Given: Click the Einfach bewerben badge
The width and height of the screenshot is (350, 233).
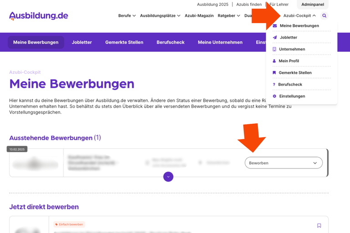Looking at the screenshot, I should [69, 224].
